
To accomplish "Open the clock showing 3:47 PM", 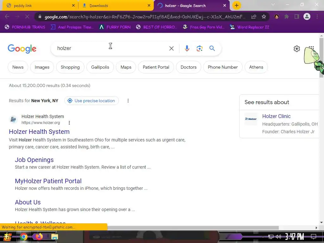I will [295, 236].
